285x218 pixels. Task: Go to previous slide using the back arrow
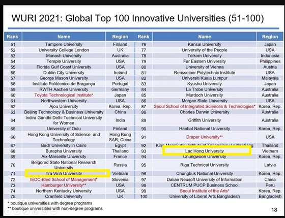coord(8,212)
